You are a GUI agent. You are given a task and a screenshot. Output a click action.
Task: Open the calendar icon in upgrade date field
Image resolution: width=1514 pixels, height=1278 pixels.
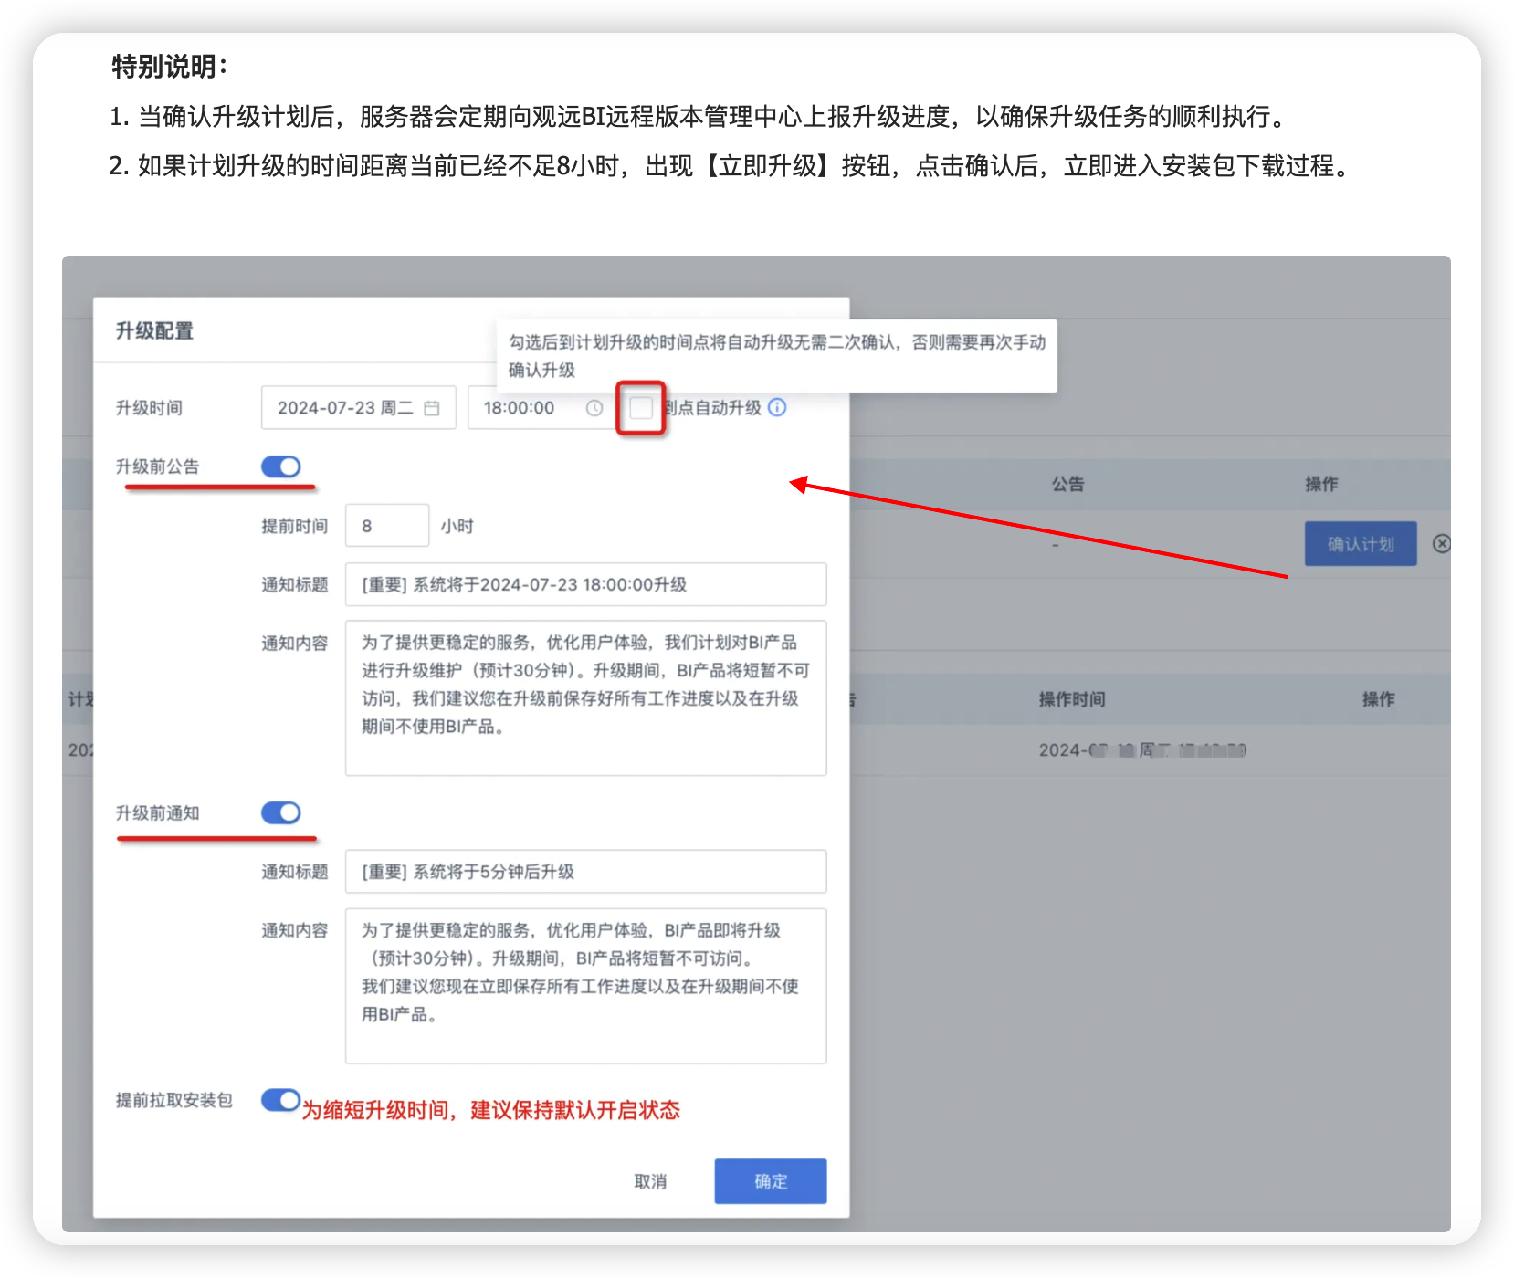[x=432, y=408]
